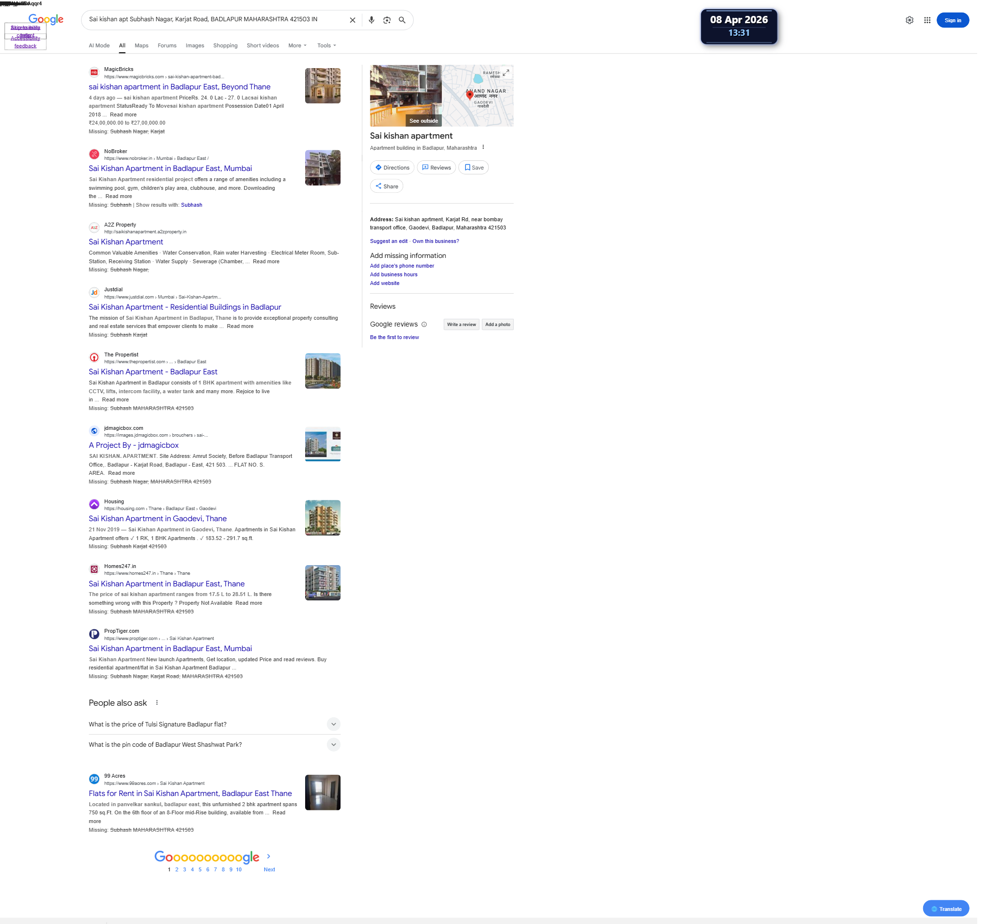Open the MagicBricks sai kishan apartment link
This screenshot has width=983, height=924.
181,87
